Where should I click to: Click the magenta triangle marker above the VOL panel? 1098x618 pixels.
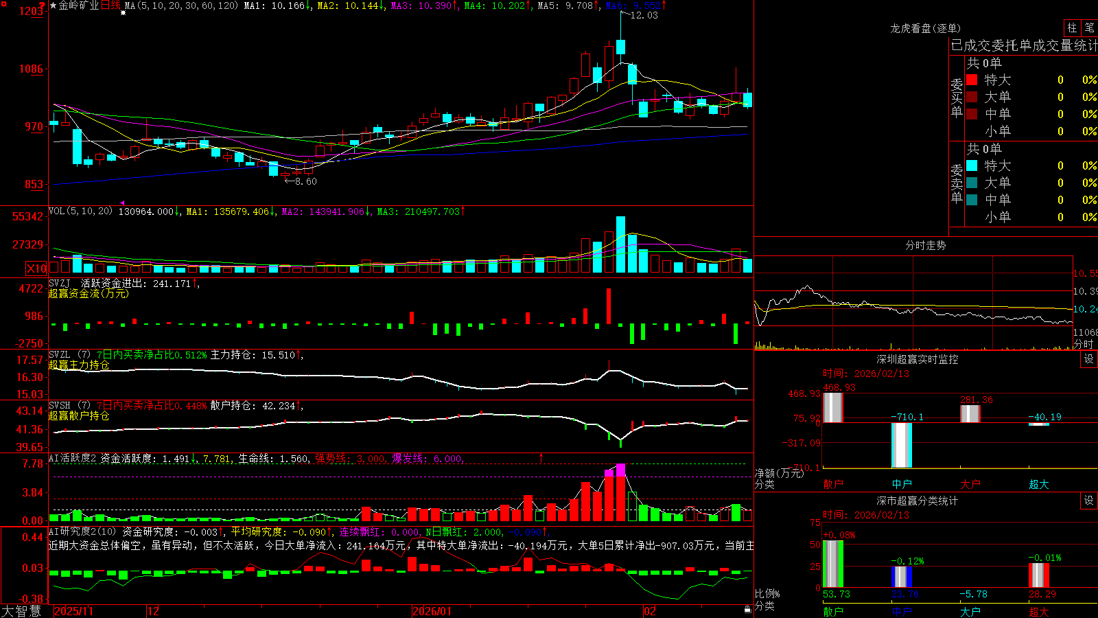(x=123, y=203)
